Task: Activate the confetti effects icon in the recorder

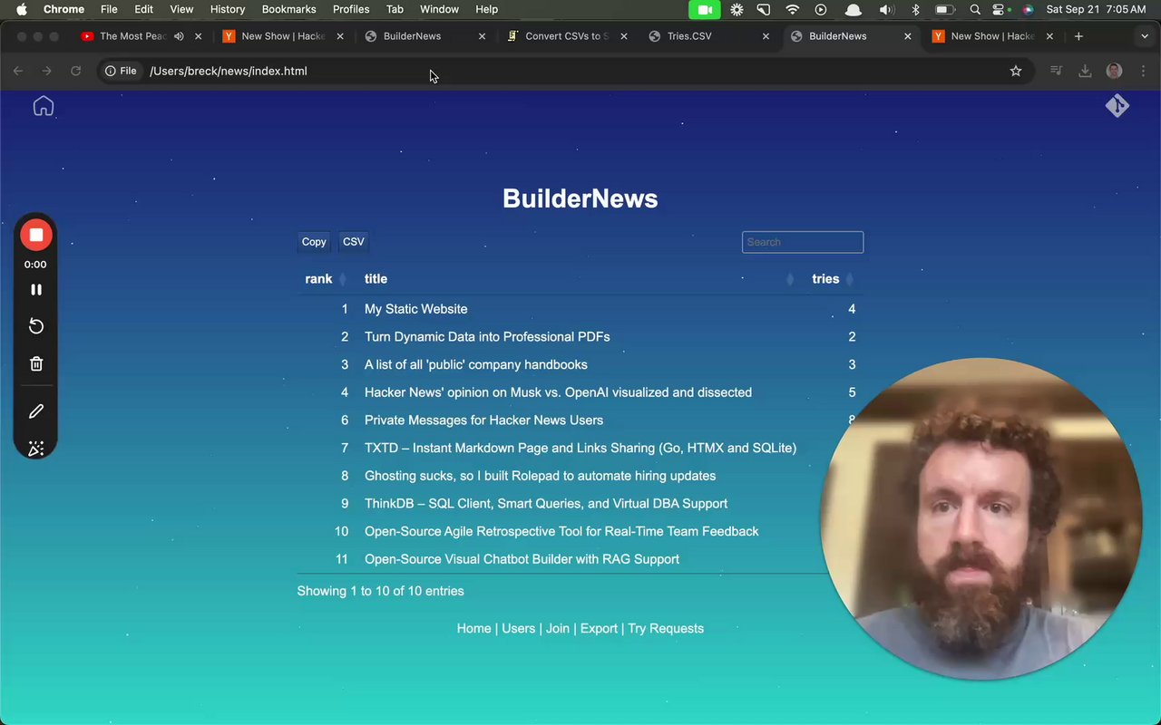Action: click(x=36, y=449)
